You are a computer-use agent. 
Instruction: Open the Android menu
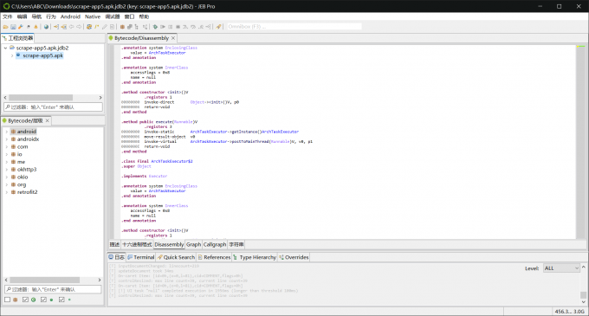pyautogui.click(x=70, y=16)
